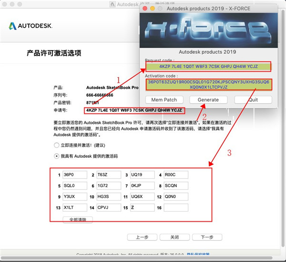Click activation field 3 containing UQ19

coord(143,175)
